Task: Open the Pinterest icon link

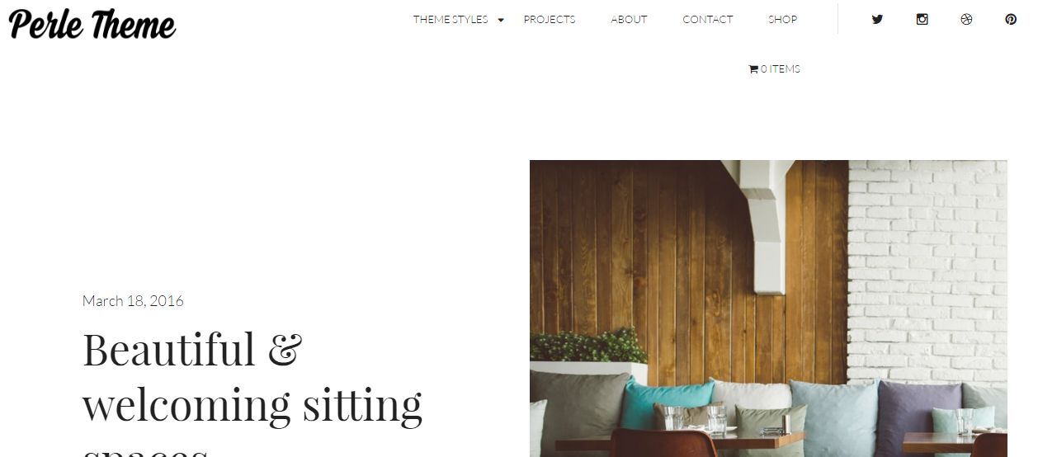Action: click(x=1011, y=19)
